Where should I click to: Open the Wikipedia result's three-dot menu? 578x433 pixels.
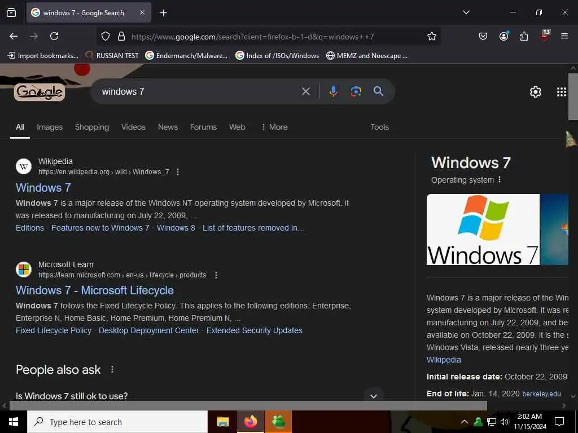click(x=178, y=172)
